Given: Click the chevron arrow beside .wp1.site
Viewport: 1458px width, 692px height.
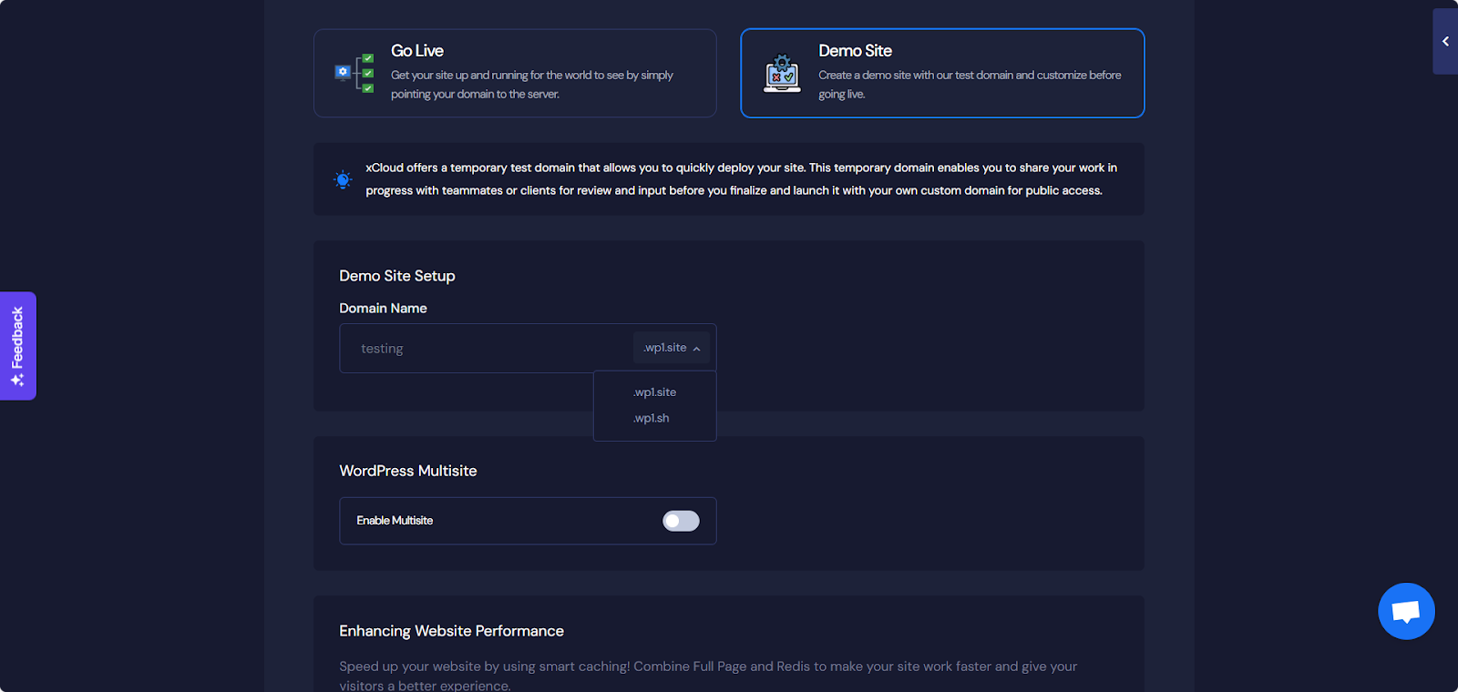Looking at the screenshot, I should [x=696, y=349].
